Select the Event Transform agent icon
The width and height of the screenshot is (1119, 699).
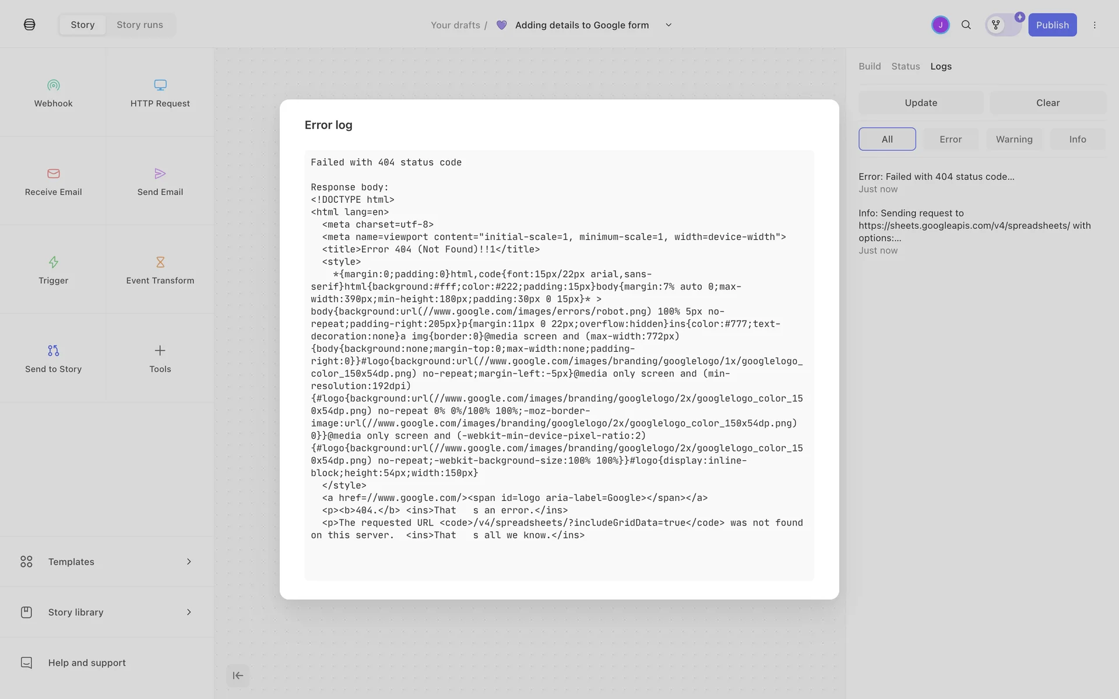click(160, 262)
